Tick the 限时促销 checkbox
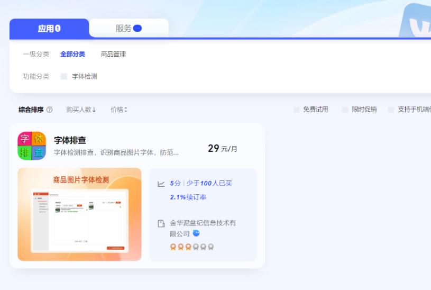Image resolution: width=431 pixels, height=290 pixels. [345, 110]
